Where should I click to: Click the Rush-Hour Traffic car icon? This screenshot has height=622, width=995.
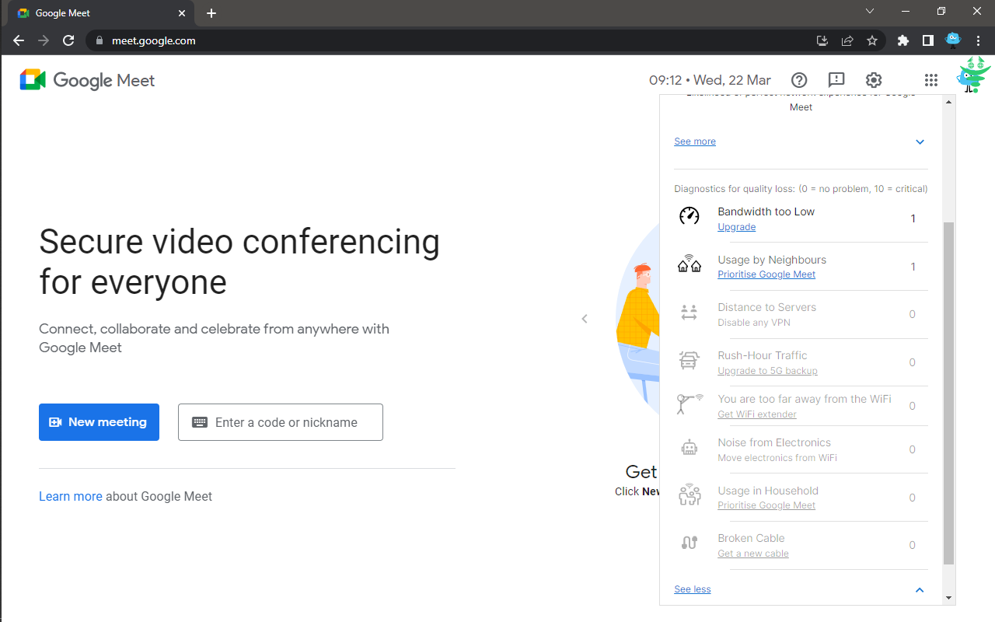pos(690,360)
